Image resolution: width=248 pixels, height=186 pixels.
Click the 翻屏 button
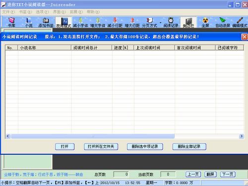point(210,174)
